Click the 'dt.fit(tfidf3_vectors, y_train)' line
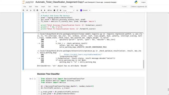The width and height of the screenshot is (169, 95). click(55, 88)
